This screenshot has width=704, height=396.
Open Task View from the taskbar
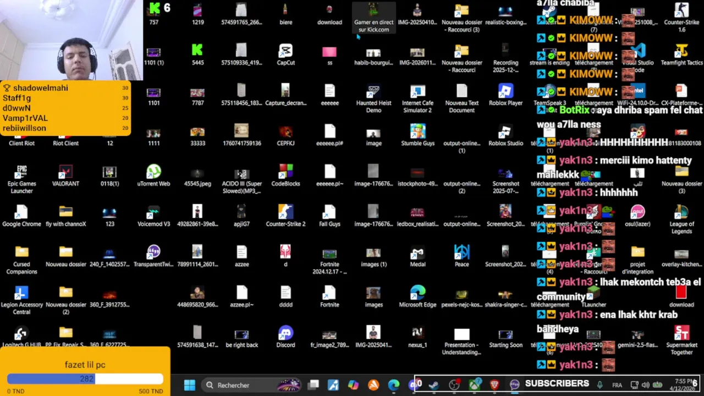click(313, 385)
